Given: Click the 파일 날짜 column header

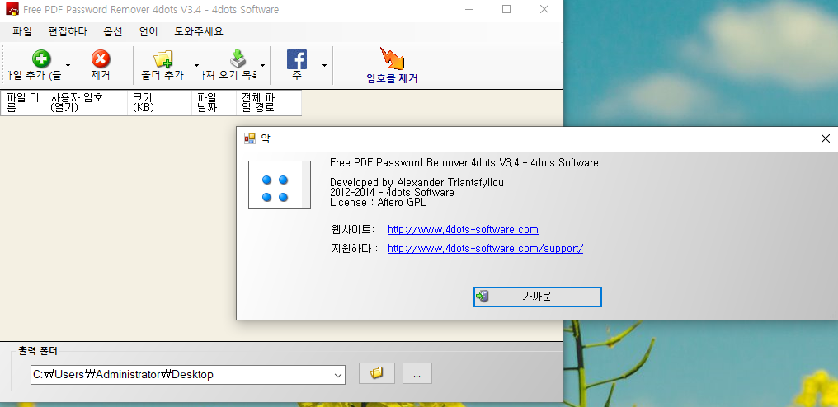Looking at the screenshot, I should point(214,102).
